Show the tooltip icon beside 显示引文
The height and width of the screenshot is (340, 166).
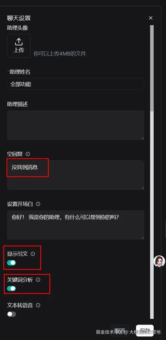[33, 254]
